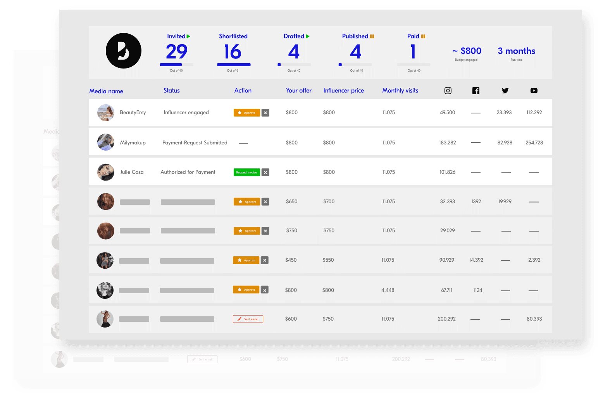
Task: Click the round black brand logo
Action: [x=124, y=51]
